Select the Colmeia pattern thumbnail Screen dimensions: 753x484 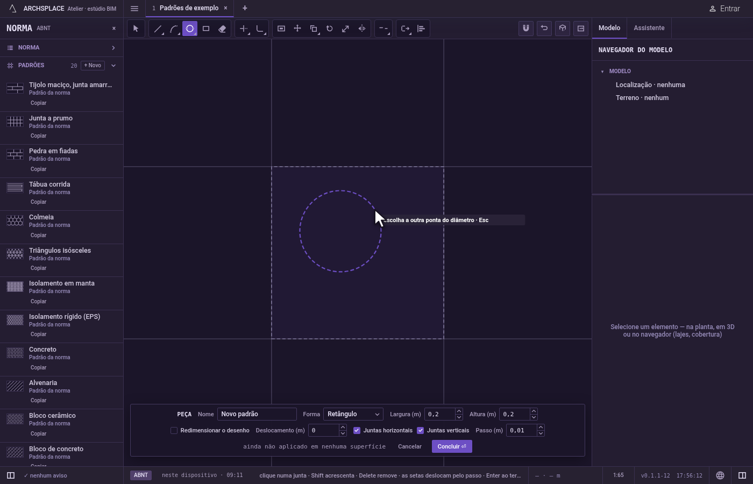click(15, 220)
